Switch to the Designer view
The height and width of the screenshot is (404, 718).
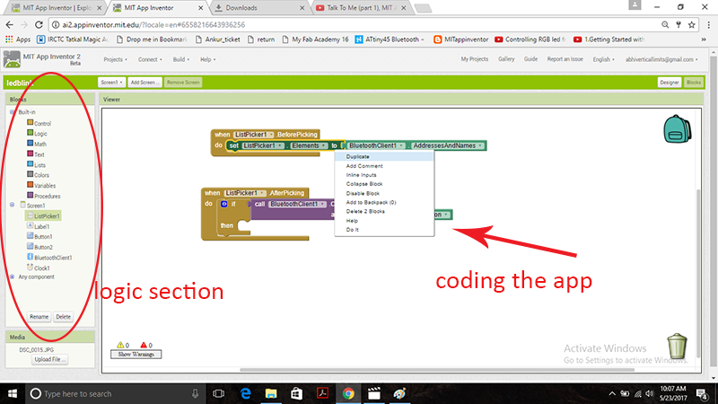(x=669, y=83)
